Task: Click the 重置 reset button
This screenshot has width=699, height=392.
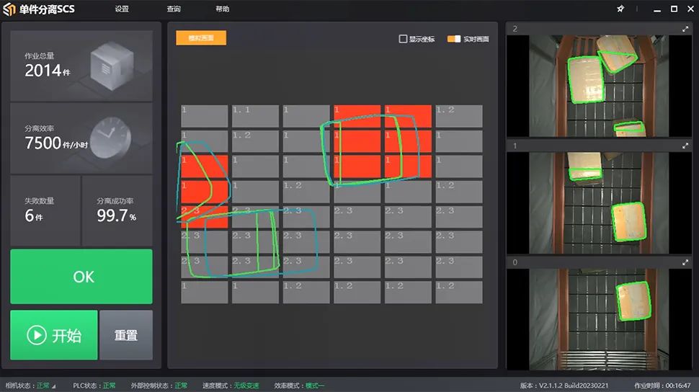Action: coord(126,335)
